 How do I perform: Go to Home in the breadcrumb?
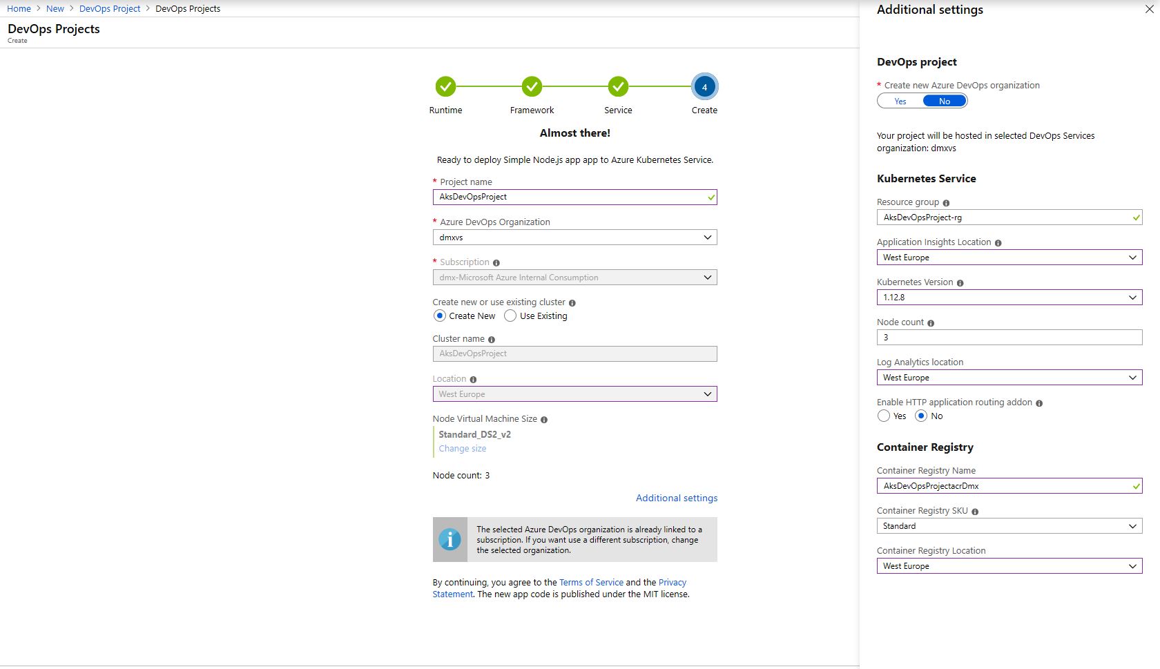[19, 9]
